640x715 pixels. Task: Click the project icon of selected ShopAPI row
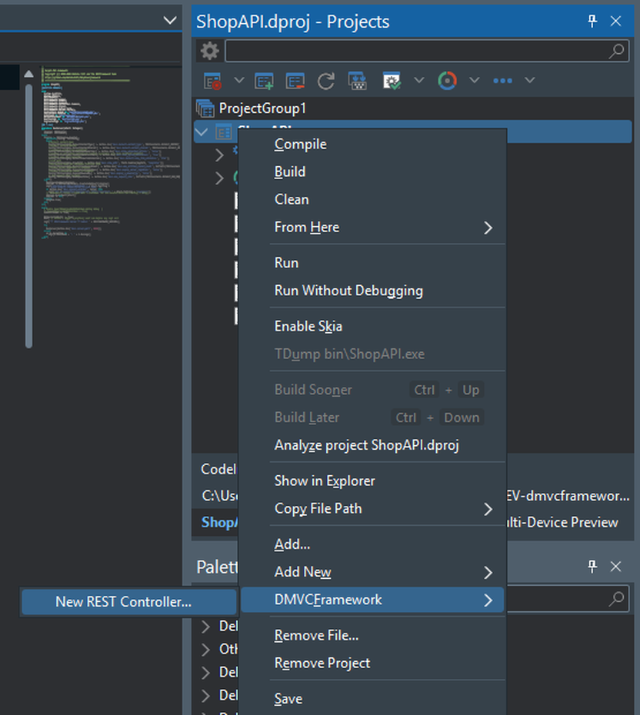tap(224, 132)
